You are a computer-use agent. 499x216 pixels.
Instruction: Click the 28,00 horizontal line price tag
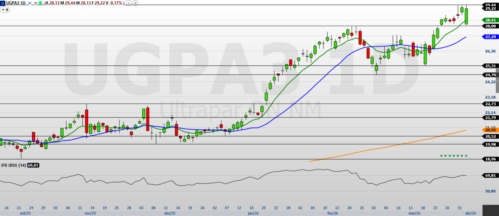click(490, 26)
